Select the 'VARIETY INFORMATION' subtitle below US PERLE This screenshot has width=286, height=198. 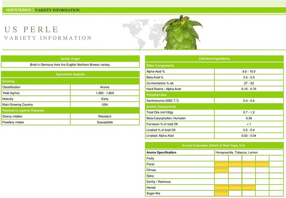(x=48, y=38)
